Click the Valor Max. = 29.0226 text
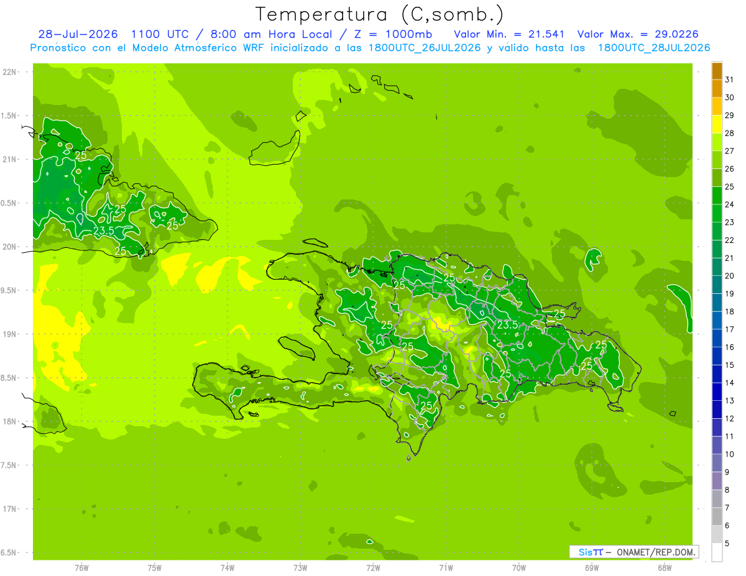This screenshot has height=576, width=746. pyautogui.click(x=643, y=34)
